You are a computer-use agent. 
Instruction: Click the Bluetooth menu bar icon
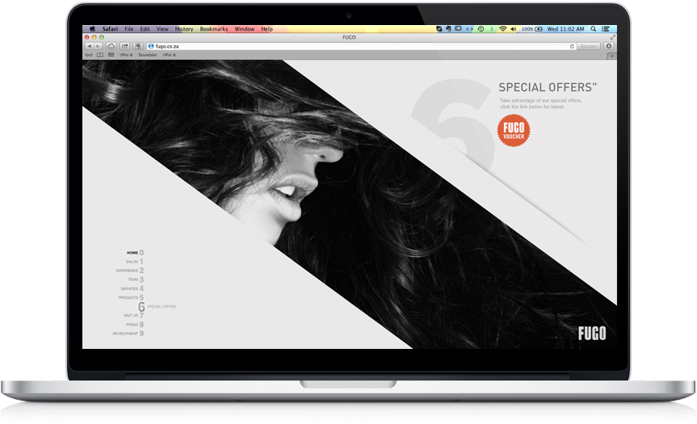(492, 29)
